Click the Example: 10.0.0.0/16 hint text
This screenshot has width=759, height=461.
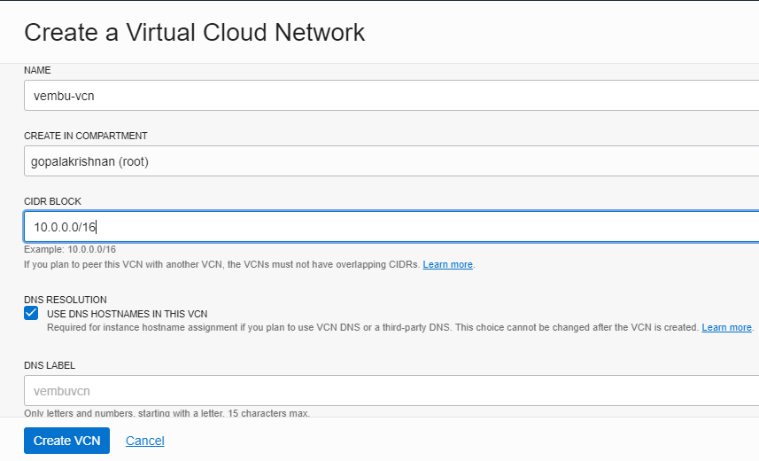(70, 250)
